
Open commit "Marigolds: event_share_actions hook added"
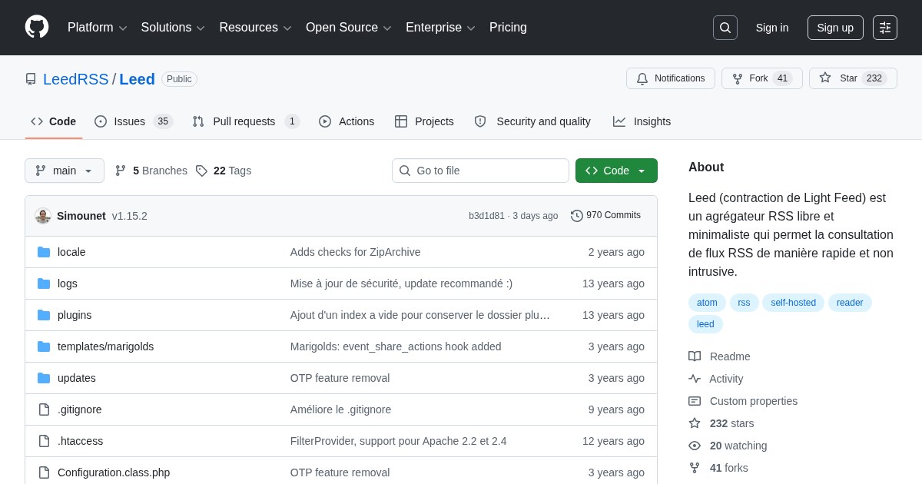[x=396, y=346]
